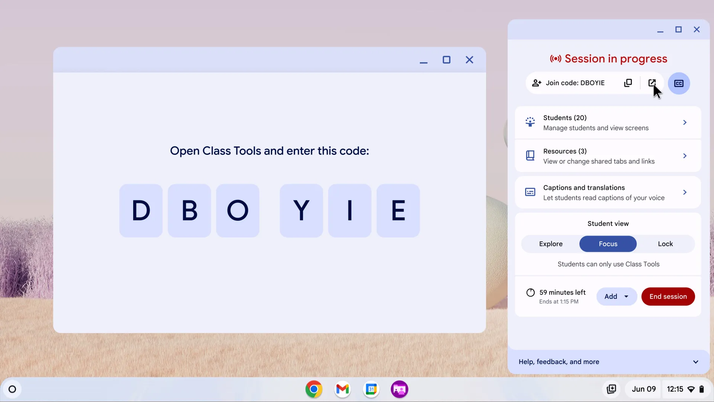Open Google Calendar from the shelf
Screen dimensions: 714x402
[371, 389]
